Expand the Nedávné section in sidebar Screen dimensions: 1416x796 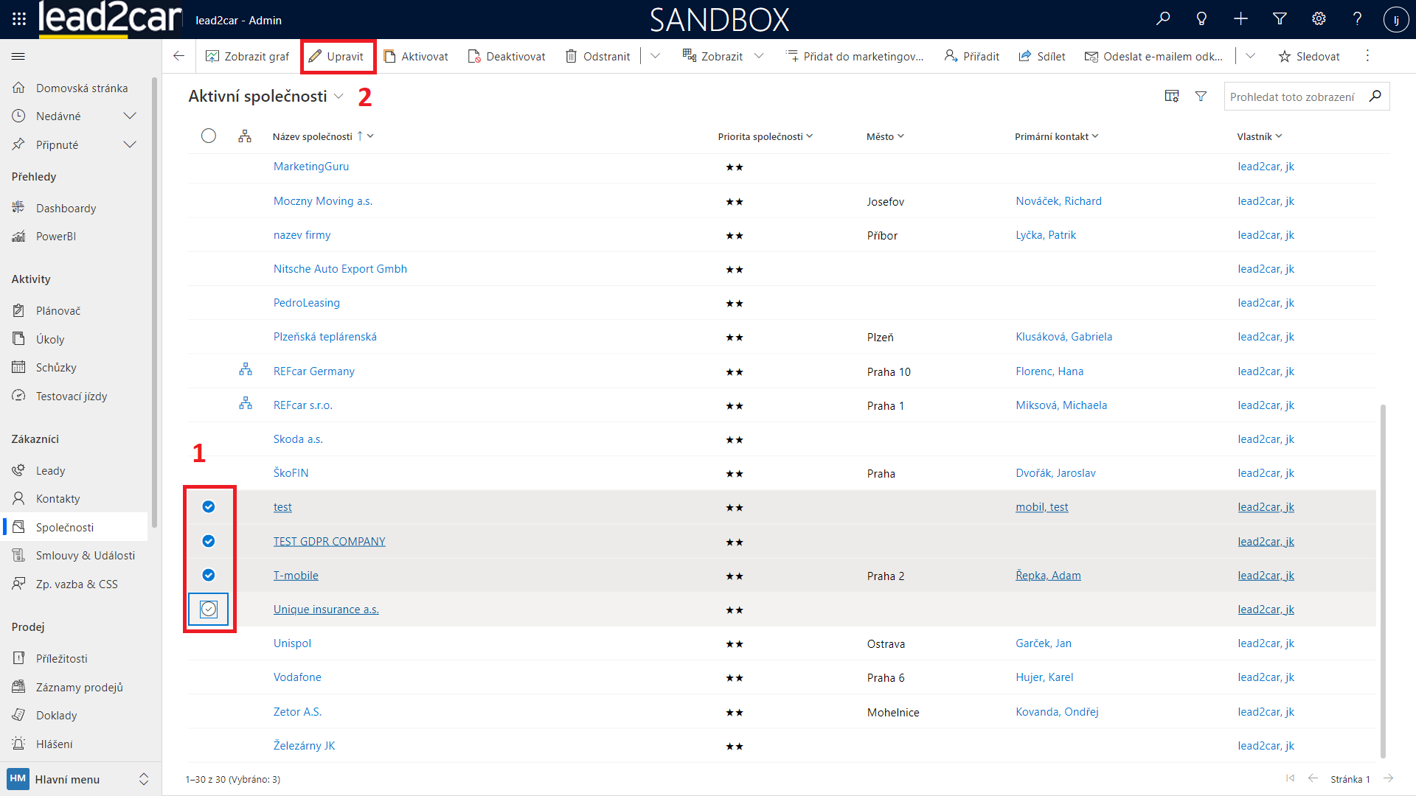[x=130, y=116]
